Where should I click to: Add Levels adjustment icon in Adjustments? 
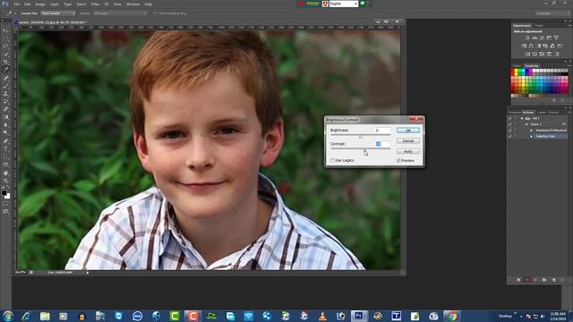[x=535, y=38]
